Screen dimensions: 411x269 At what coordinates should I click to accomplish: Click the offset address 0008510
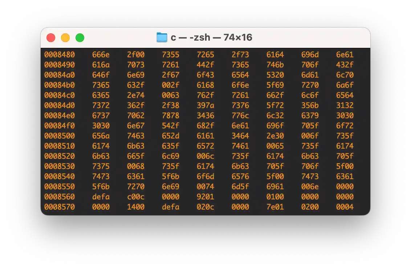(x=60, y=146)
